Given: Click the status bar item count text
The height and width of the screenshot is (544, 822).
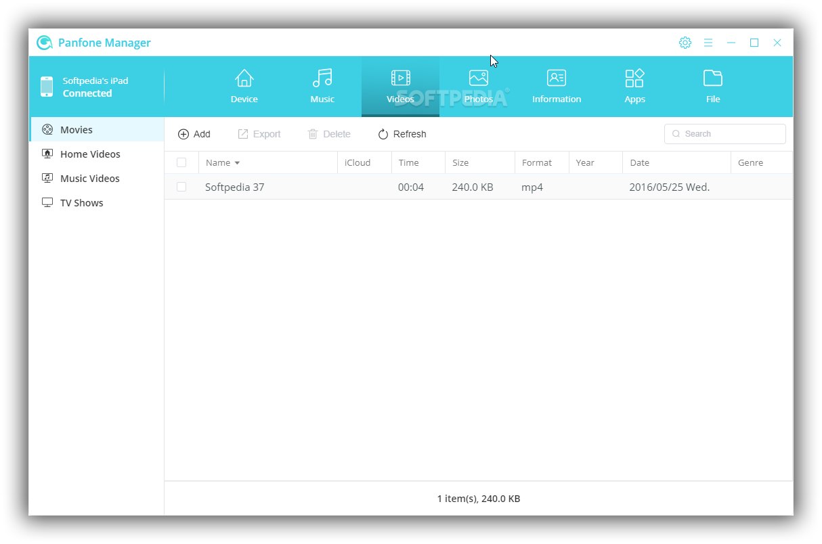Looking at the screenshot, I should [x=479, y=499].
